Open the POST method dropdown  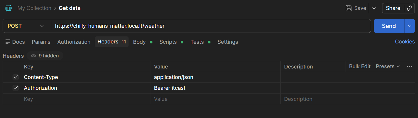26,26
